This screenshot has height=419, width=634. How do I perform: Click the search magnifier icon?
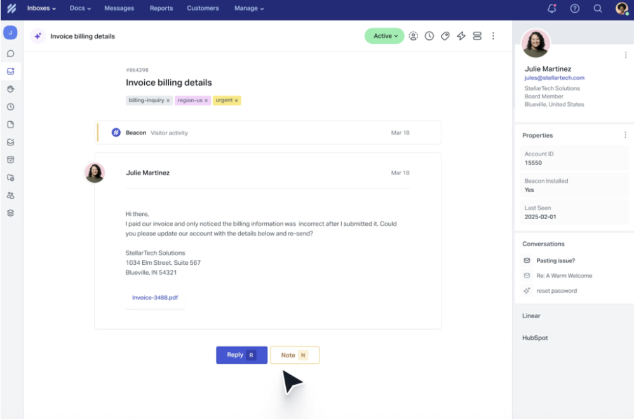pos(597,8)
